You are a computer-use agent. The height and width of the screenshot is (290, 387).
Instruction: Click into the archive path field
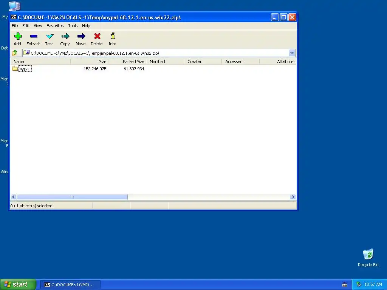click(158, 53)
